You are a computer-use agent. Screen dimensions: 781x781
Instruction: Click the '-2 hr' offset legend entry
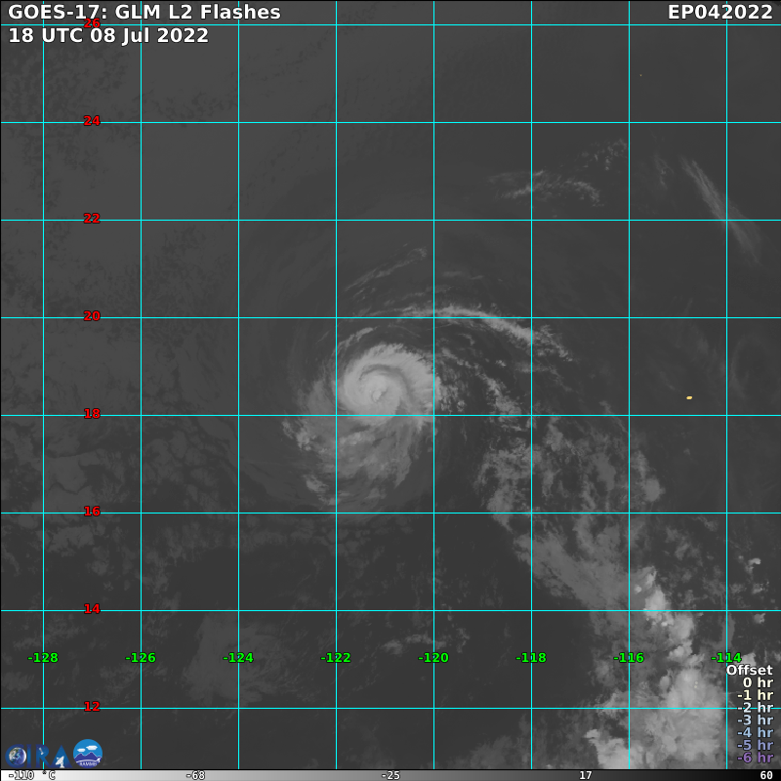(x=756, y=707)
